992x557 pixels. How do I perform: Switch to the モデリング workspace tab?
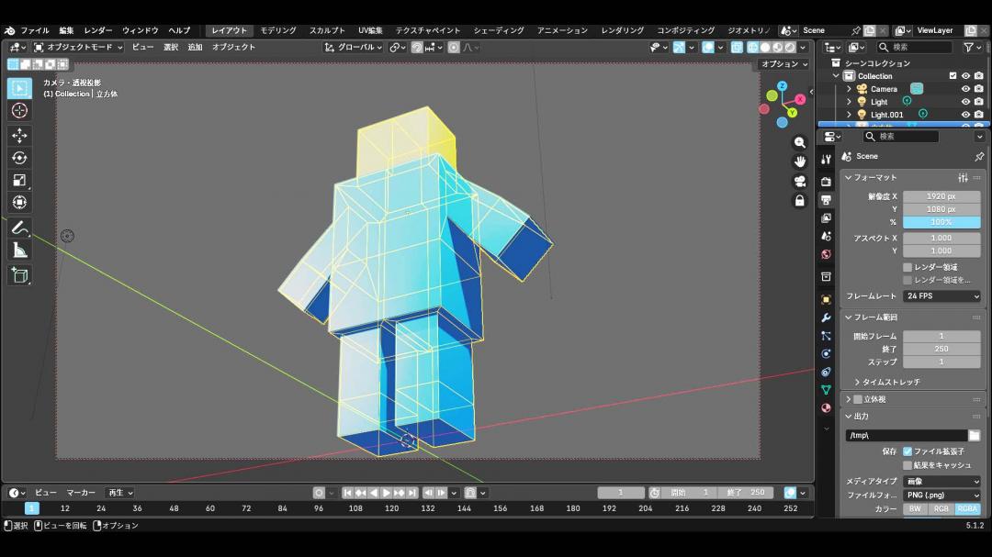(x=278, y=30)
